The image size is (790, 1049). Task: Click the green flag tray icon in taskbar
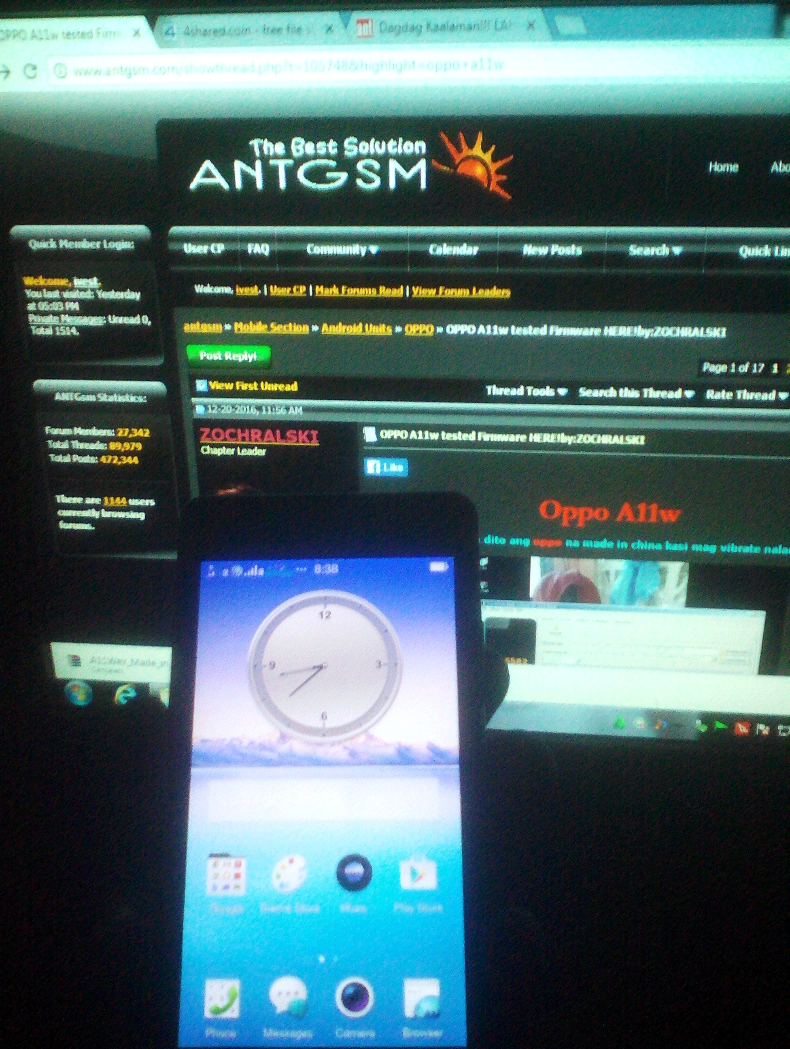pos(721,726)
